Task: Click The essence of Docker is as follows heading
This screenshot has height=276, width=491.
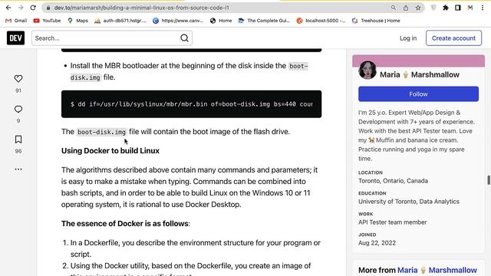Action: tap(126, 224)
